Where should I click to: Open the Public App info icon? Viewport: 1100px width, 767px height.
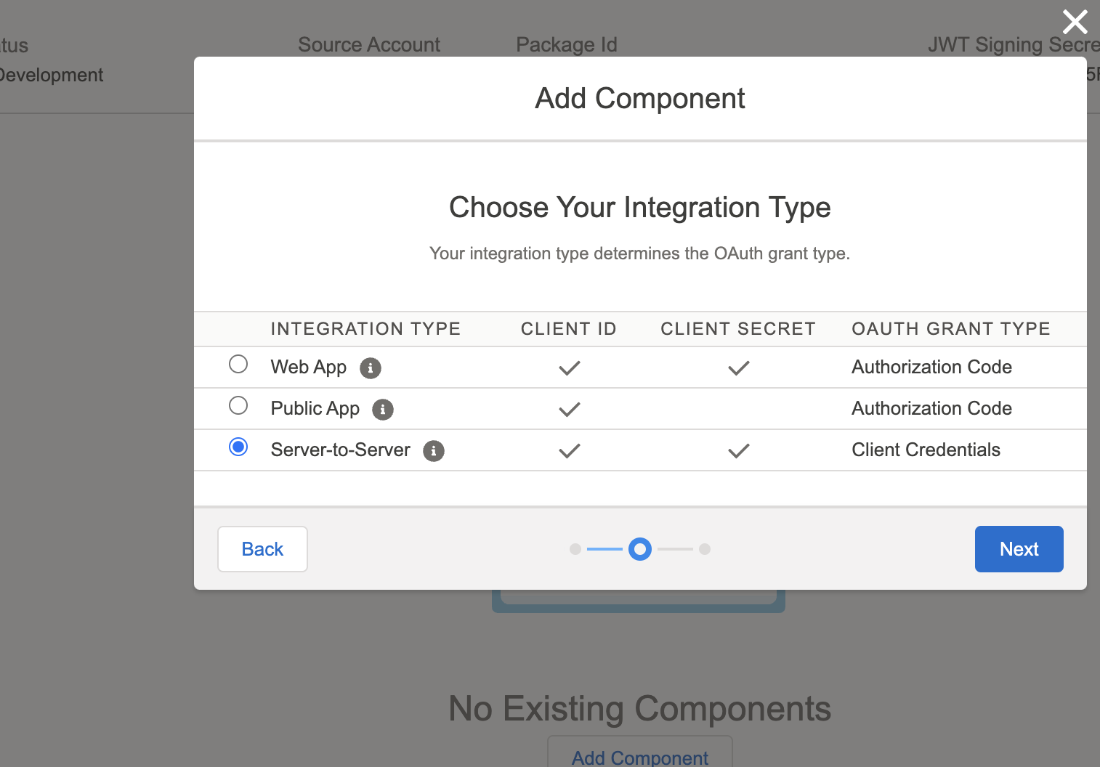coord(383,410)
